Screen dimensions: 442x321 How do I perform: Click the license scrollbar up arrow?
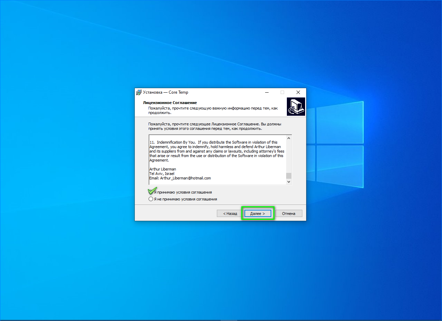click(x=289, y=138)
